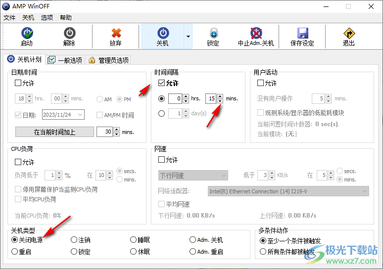Open the 文件 menu

(x=9, y=18)
